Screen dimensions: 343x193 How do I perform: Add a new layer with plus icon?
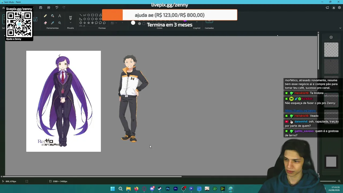(331, 37)
